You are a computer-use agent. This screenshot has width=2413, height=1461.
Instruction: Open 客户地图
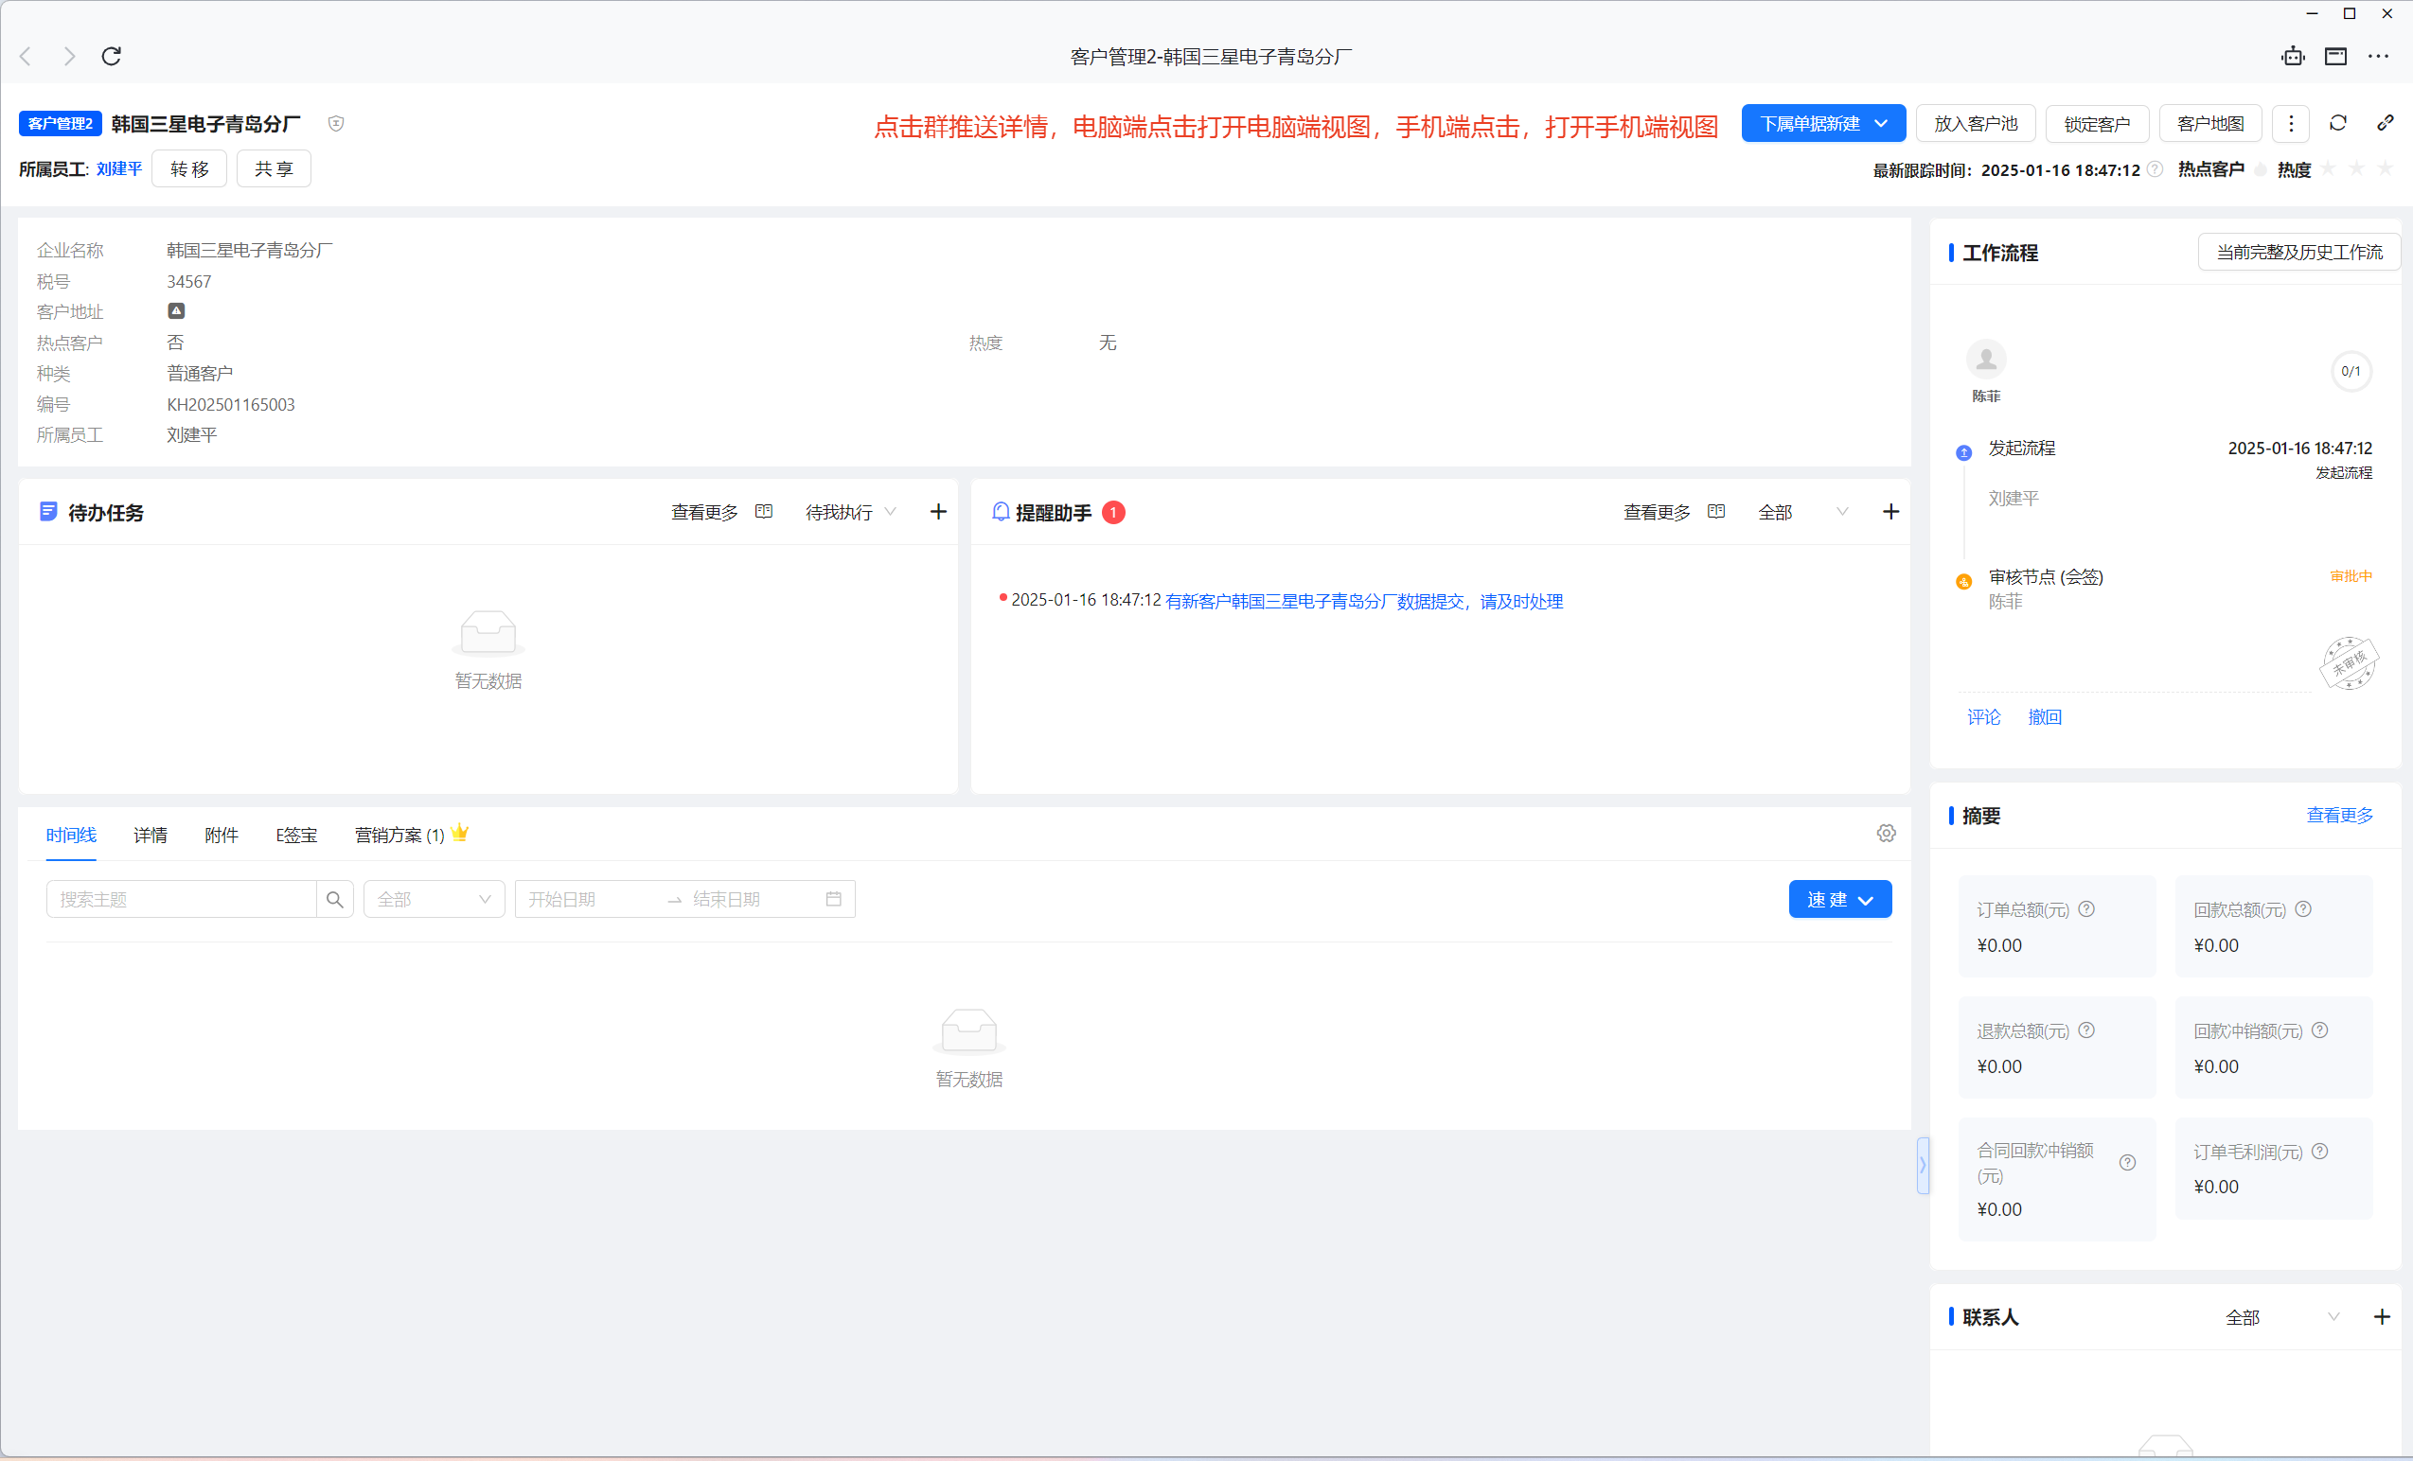pos(2211,123)
